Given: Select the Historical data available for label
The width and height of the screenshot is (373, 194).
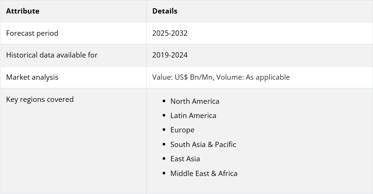Looking at the screenshot, I should tap(52, 55).
